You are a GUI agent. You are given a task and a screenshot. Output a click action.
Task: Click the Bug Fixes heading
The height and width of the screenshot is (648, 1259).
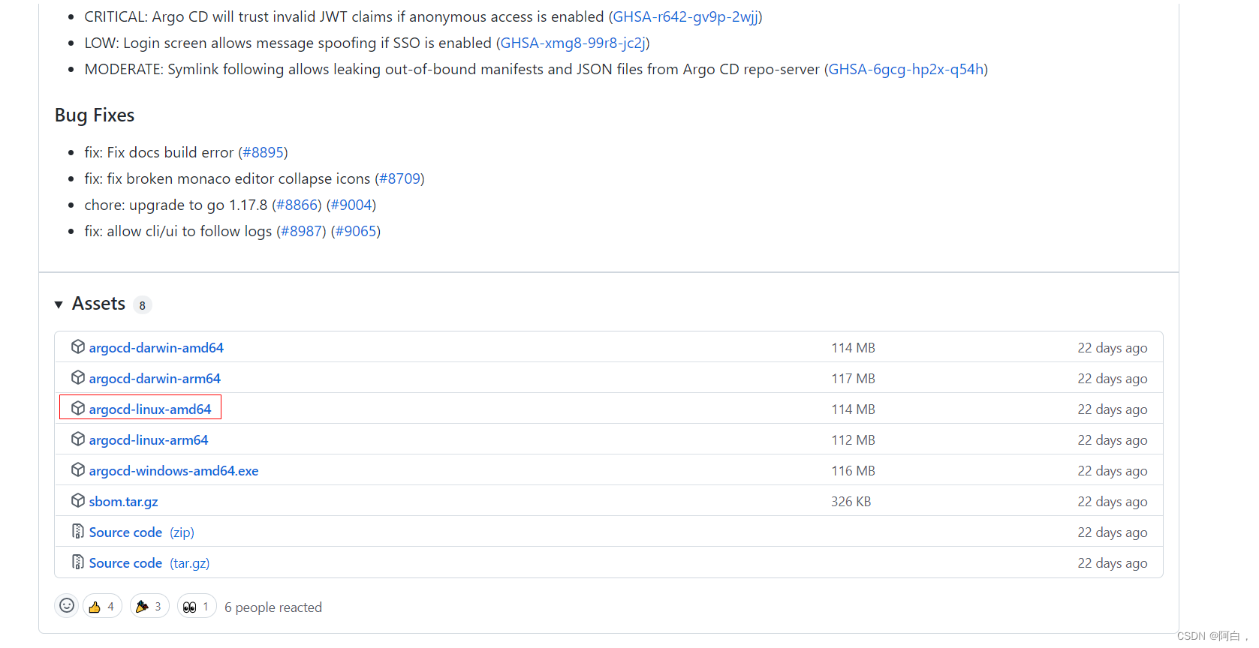coord(95,115)
